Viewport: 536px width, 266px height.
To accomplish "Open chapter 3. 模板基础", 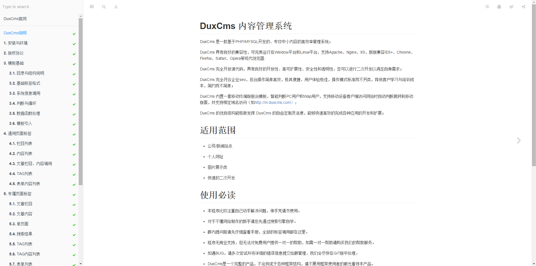I will [x=14, y=63].
